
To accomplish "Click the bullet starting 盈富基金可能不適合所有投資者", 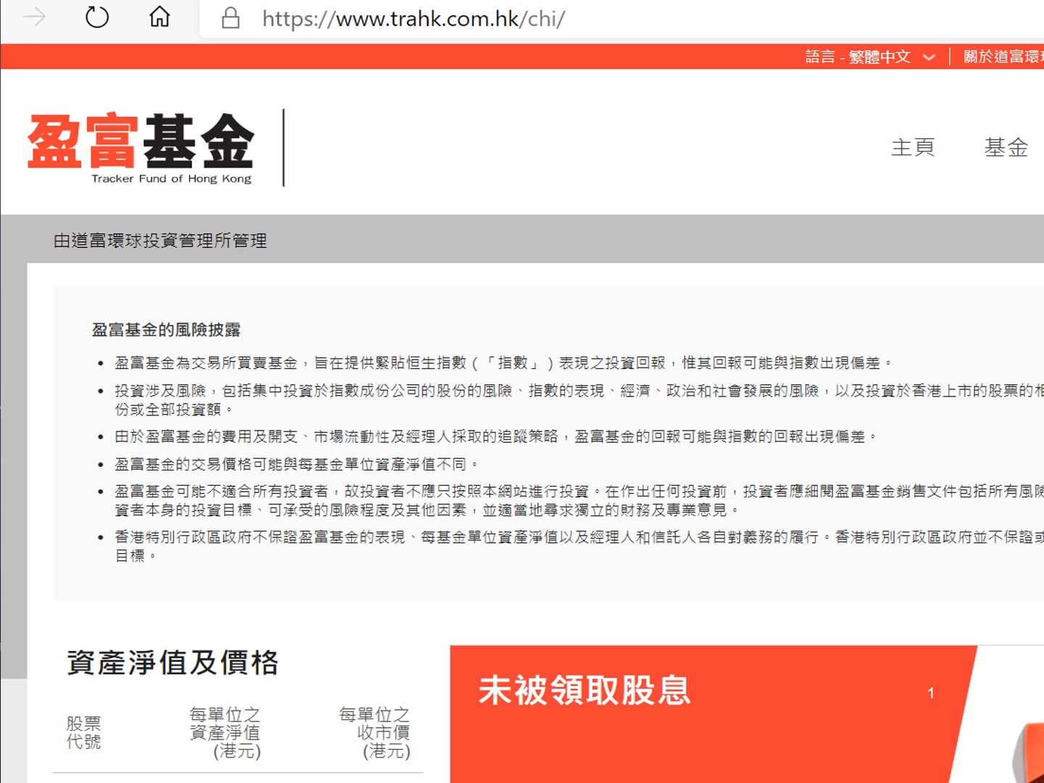I will [x=579, y=501].
